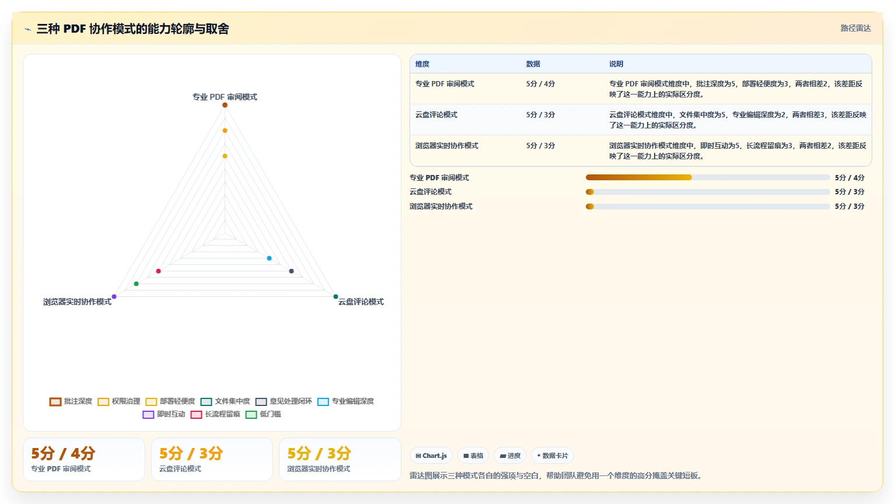Click the red radar data point

click(158, 271)
